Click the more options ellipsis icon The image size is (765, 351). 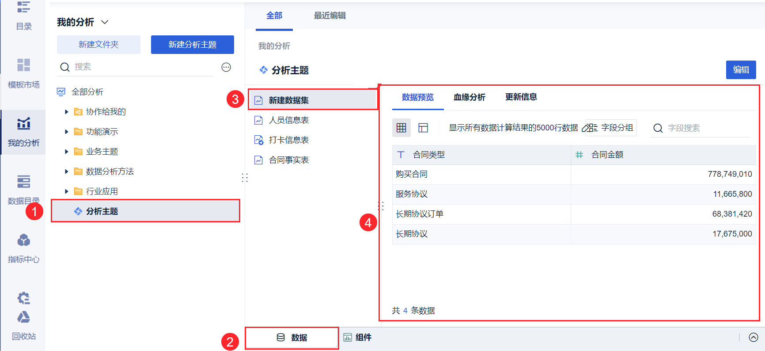(226, 67)
